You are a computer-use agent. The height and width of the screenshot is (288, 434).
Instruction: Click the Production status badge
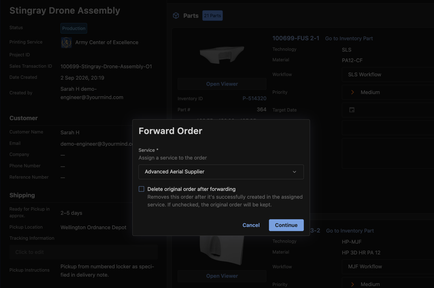(74, 28)
